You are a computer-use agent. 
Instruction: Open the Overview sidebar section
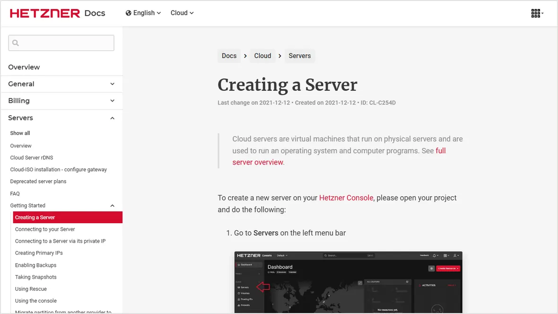click(24, 67)
